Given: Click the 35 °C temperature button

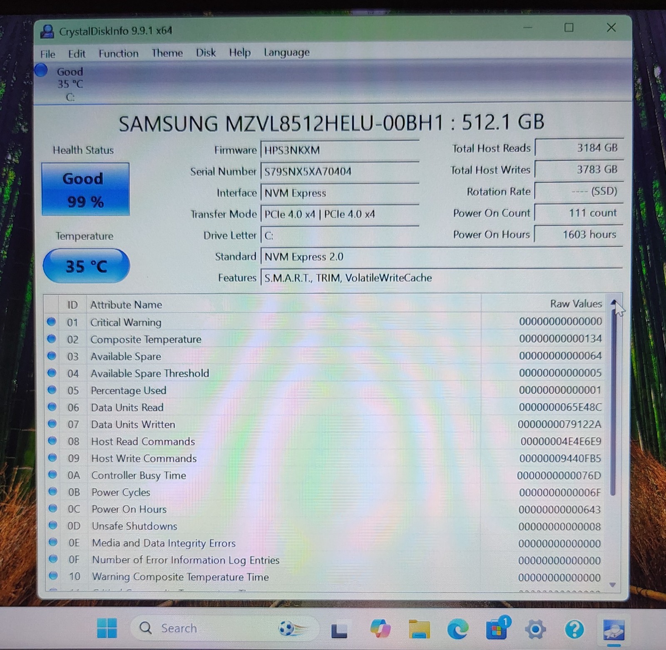Looking at the screenshot, I should click(x=86, y=266).
